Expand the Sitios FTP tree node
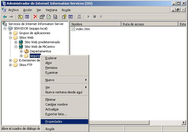 [11, 65]
